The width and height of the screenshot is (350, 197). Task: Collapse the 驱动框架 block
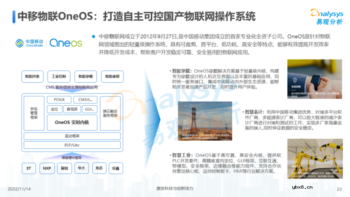pos(72,136)
